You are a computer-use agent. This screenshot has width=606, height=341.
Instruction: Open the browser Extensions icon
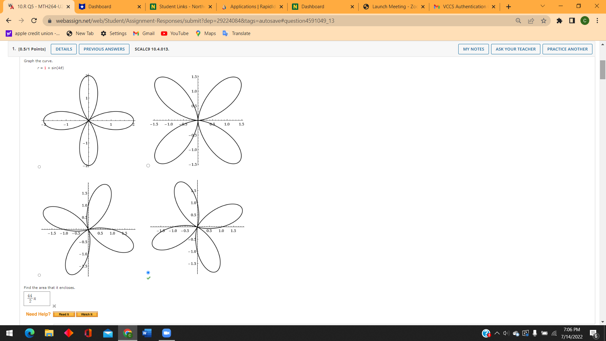(560, 21)
